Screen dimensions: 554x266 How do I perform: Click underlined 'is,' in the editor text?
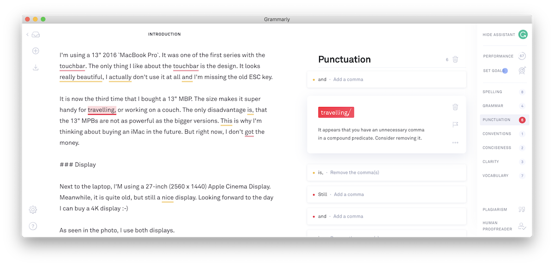tap(250, 110)
